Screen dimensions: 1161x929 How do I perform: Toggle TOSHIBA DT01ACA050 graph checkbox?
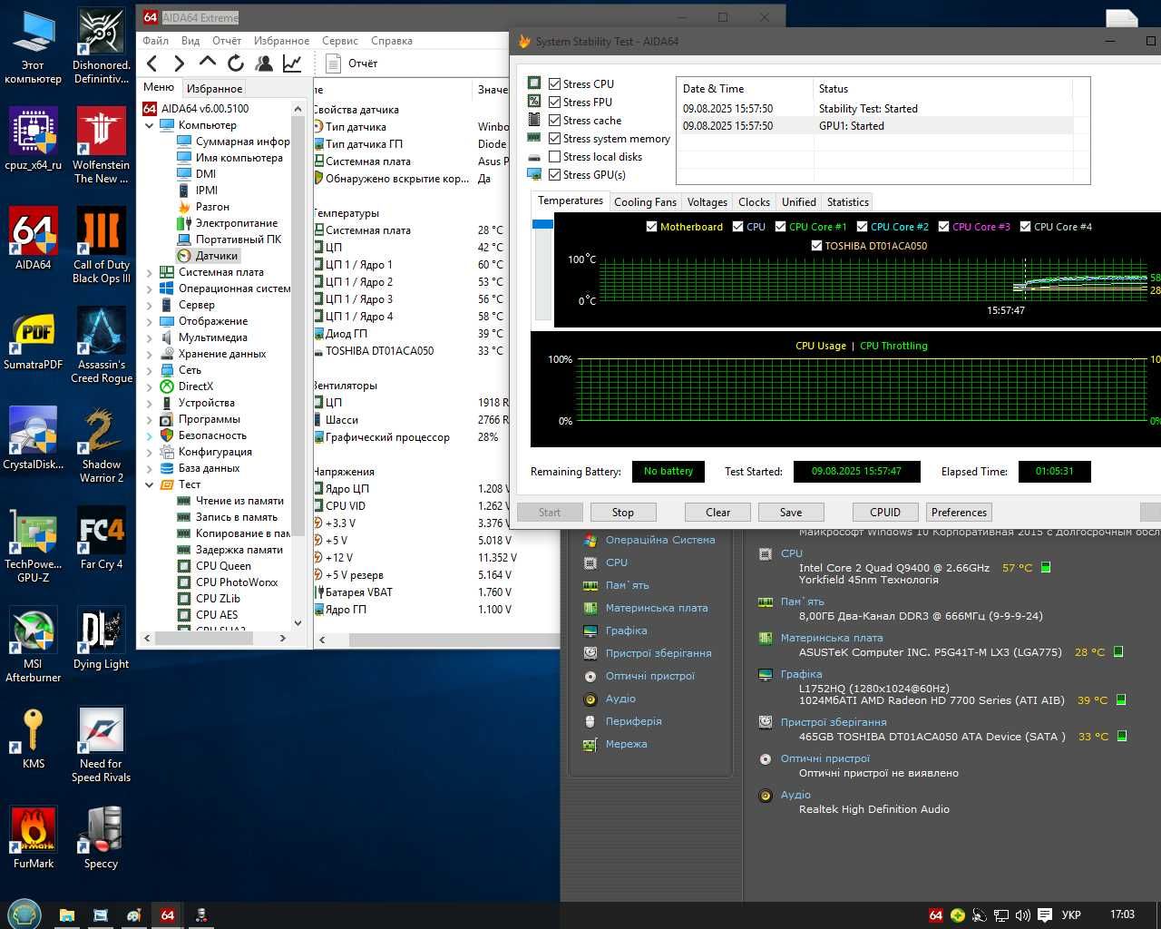[x=816, y=246]
